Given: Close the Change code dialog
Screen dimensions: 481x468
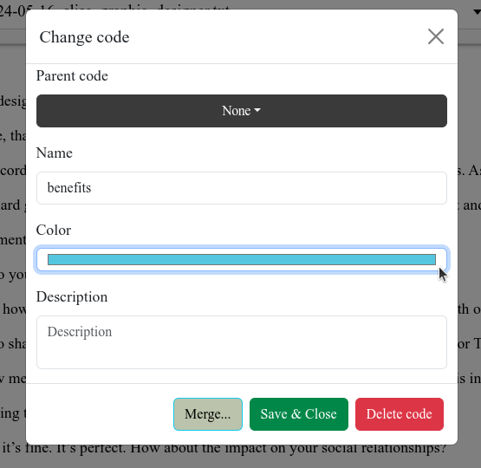Looking at the screenshot, I should point(436,36).
